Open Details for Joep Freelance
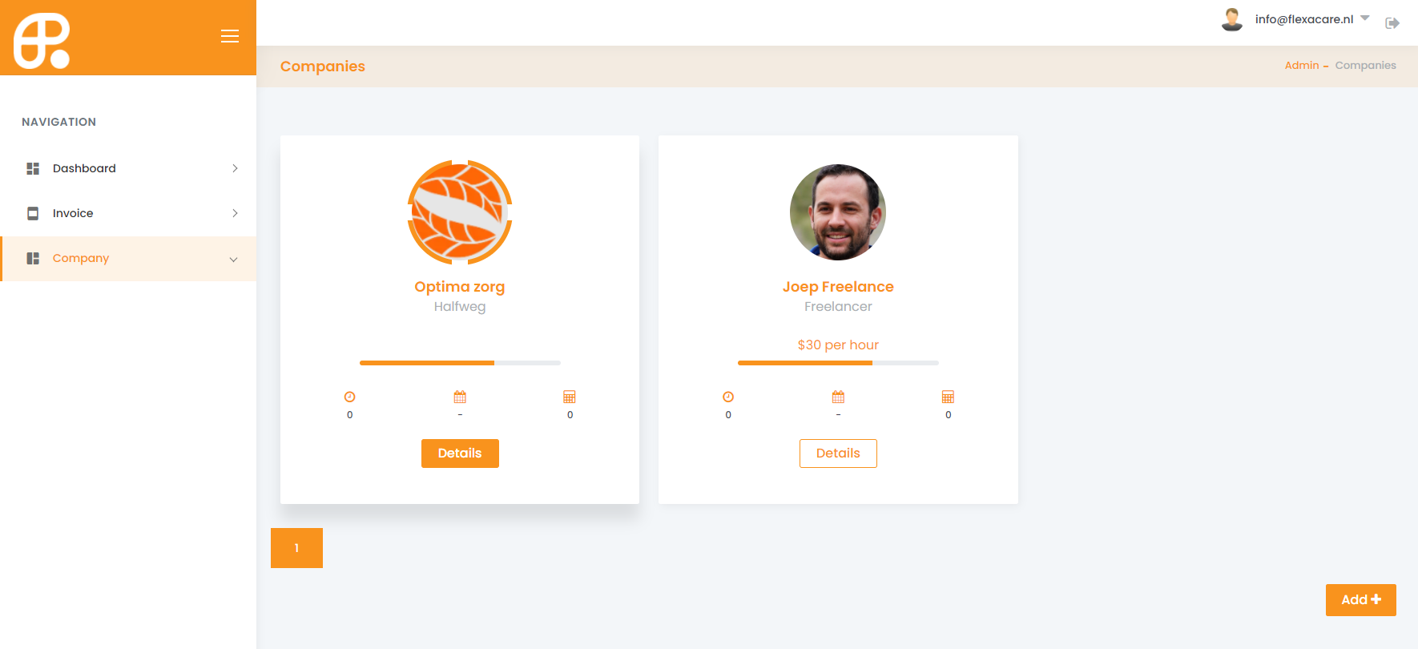Viewport: 1418px width, 649px height. click(838, 453)
